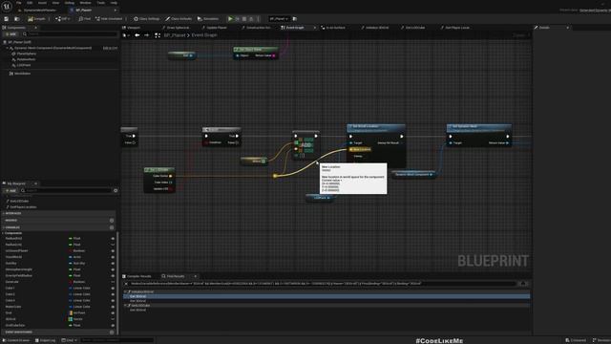Image resolution: width=611 pixels, height=344 pixels.
Task: Toggle visibility eye of Color 1 variable
Action: click(x=113, y=289)
